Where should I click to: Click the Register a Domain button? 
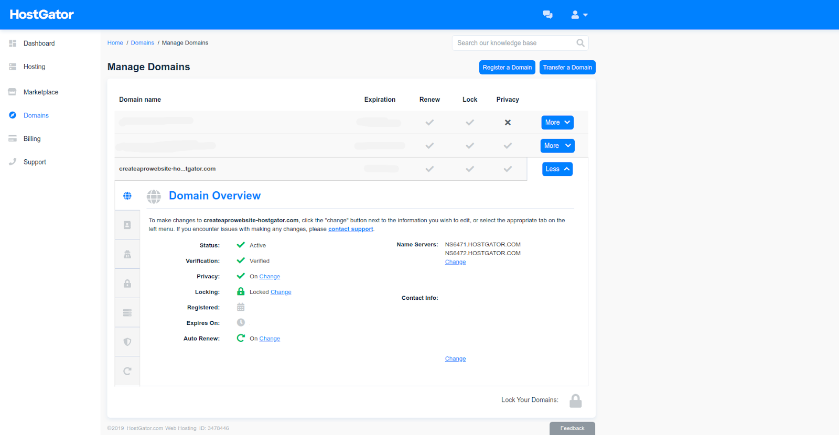507,68
